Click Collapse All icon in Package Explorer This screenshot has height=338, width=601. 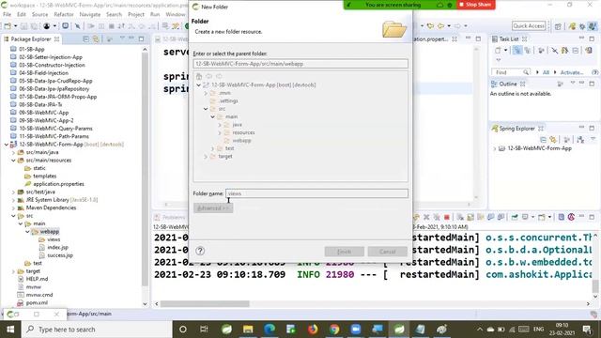tap(85, 39)
